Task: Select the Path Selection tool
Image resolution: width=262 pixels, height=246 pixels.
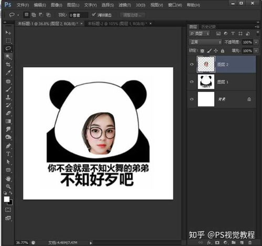Action: click(8, 162)
